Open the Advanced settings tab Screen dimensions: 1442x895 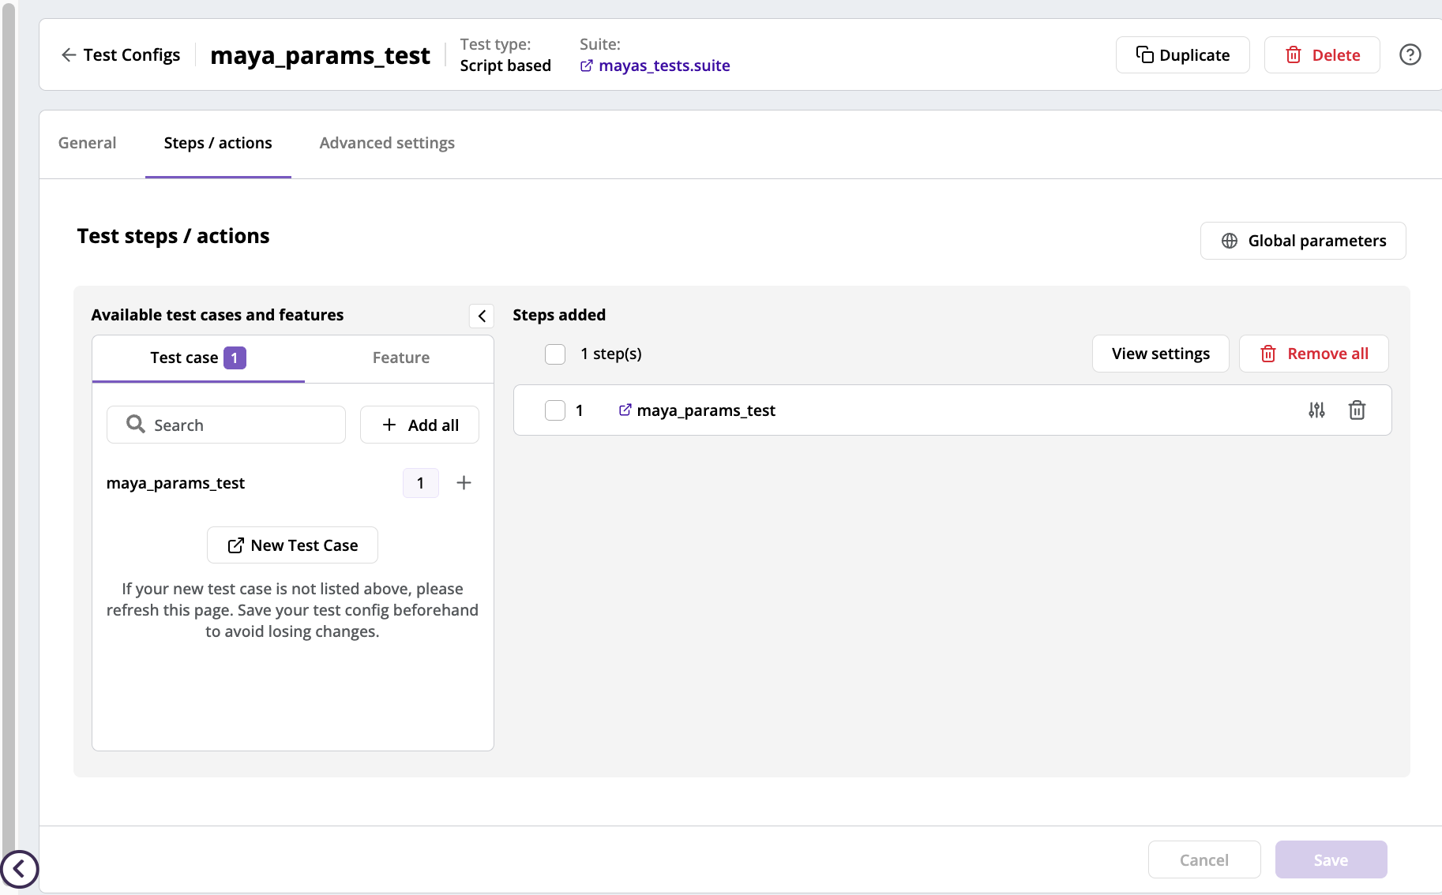(387, 143)
